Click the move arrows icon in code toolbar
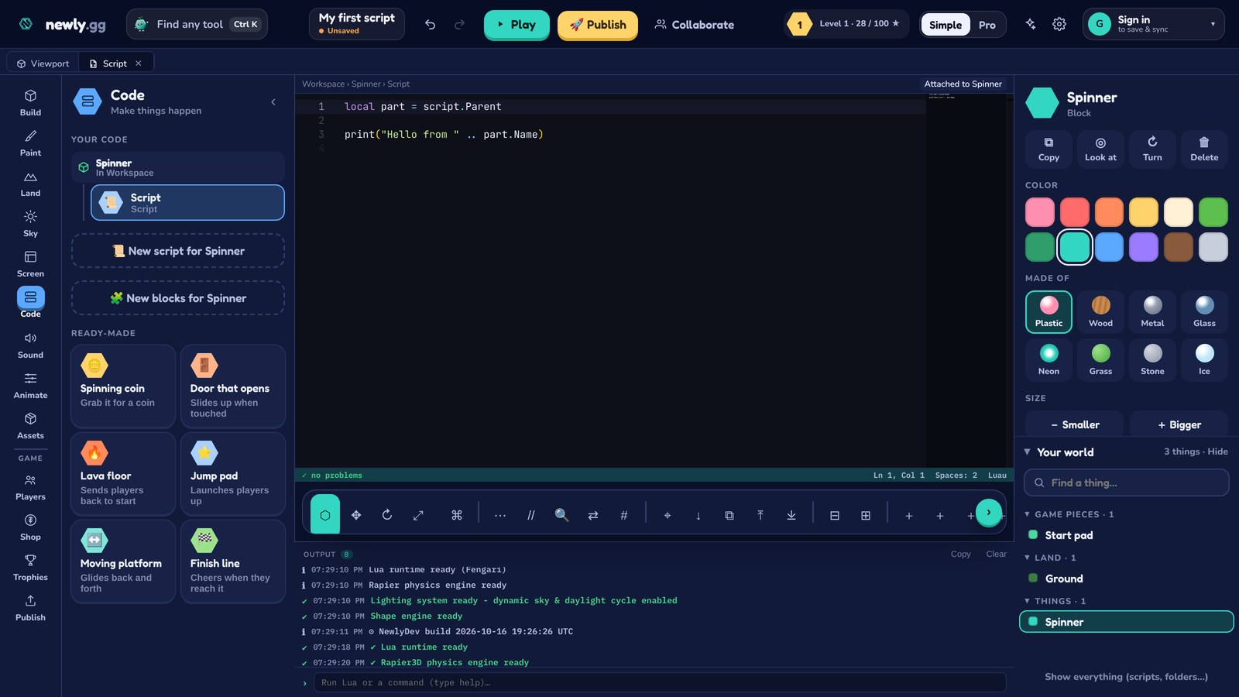Screen dimensions: 1239x697 tap(356, 515)
